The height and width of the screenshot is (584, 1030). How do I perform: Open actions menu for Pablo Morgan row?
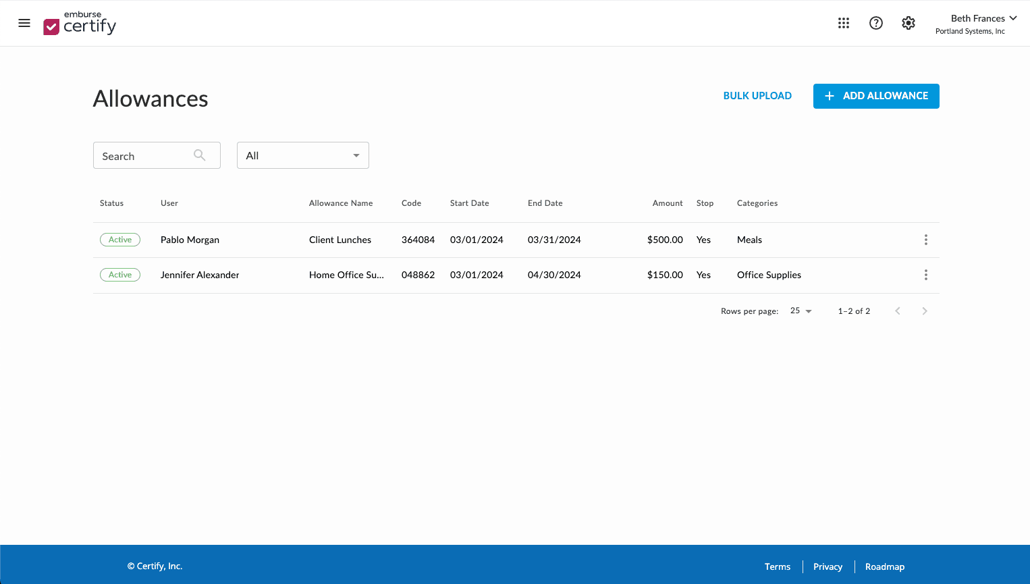(925, 240)
